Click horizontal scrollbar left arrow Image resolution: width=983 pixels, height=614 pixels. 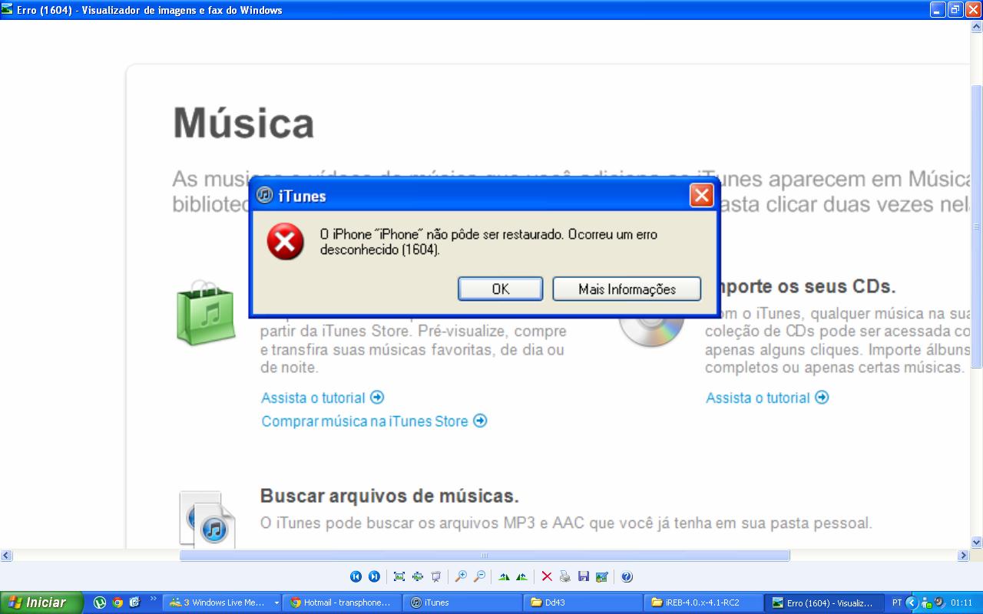[6, 555]
